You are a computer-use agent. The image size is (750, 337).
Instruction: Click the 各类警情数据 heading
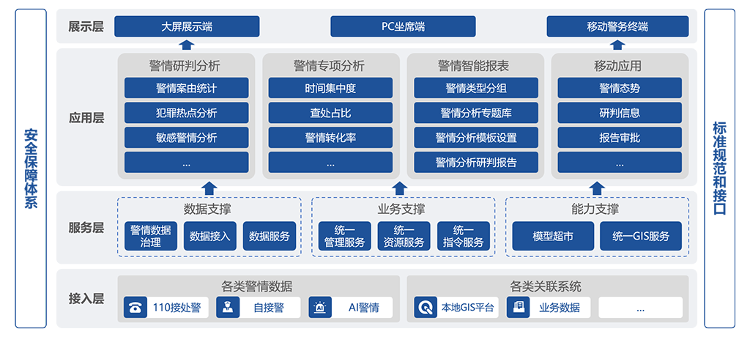[257, 286]
